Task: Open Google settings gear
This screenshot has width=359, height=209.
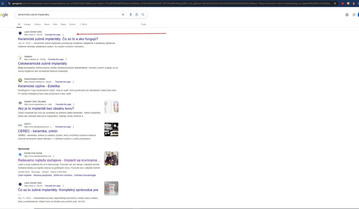Action: point(347,15)
